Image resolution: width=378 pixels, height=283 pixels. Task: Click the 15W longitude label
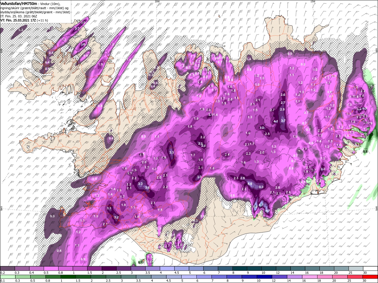point(313,1)
